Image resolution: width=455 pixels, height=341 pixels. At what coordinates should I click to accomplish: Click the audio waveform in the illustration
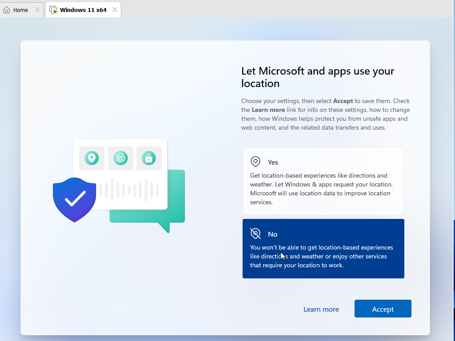(129, 190)
